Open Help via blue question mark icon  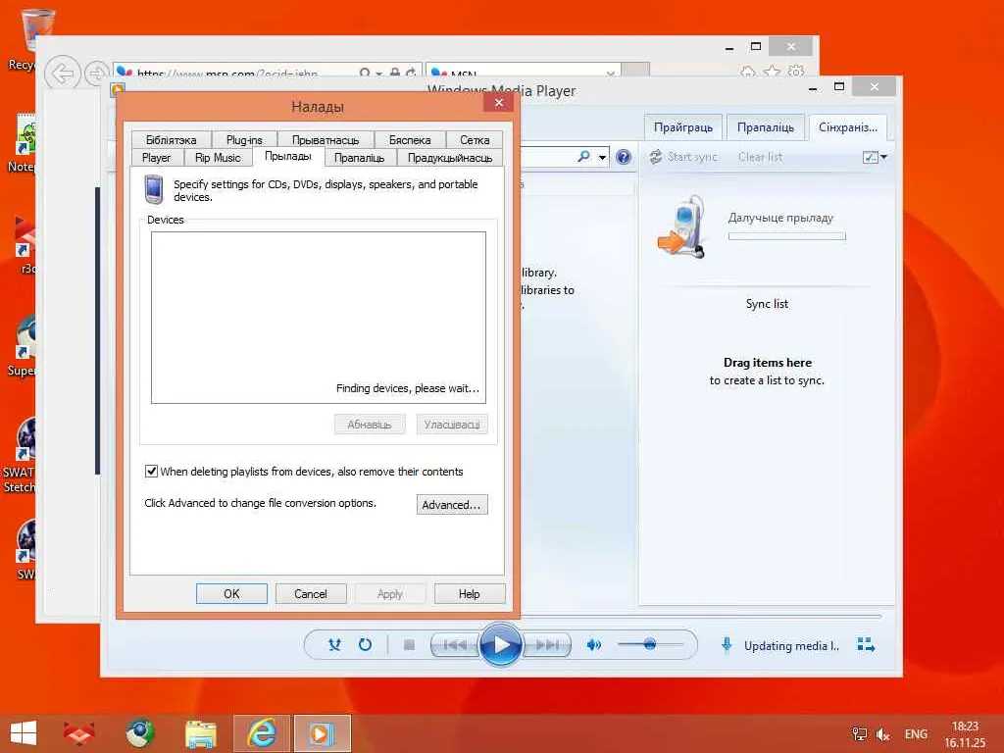(x=623, y=156)
